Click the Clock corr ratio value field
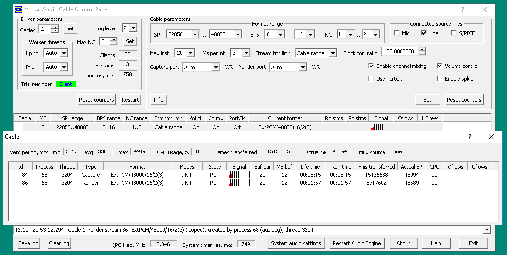This screenshot has width=507, height=255. tap(400, 51)
